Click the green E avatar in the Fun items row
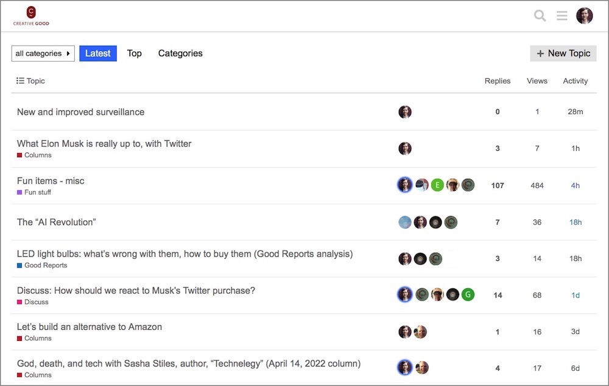The image size is (609, 386). (x=437, y=185)
